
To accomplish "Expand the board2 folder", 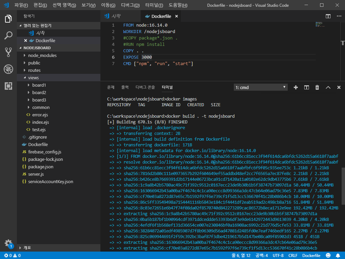I will (x=59, y=92).
